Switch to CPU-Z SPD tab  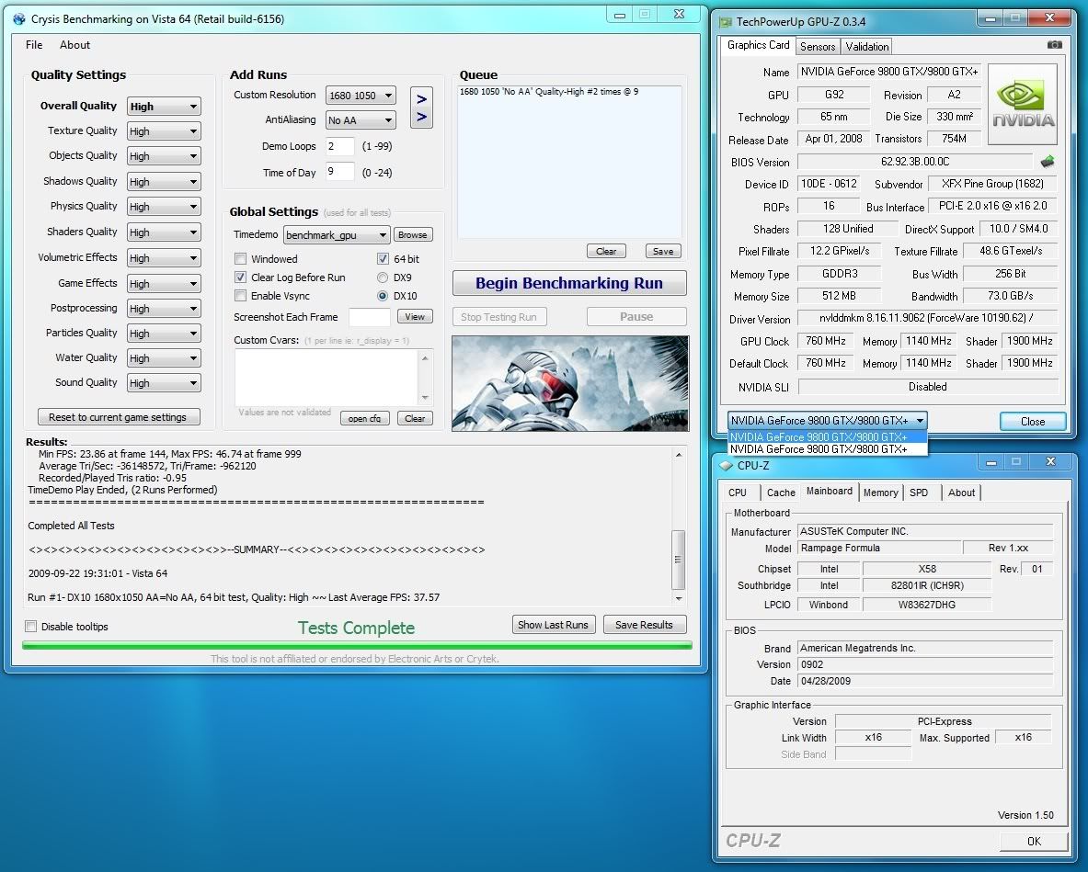click(x=919, y=493)
